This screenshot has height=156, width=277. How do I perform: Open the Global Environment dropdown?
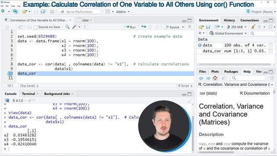228,33
